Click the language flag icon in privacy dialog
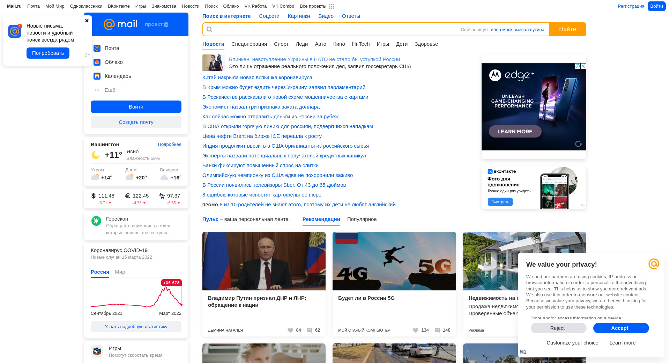670x363 pixels. click(x=523, y=352)
